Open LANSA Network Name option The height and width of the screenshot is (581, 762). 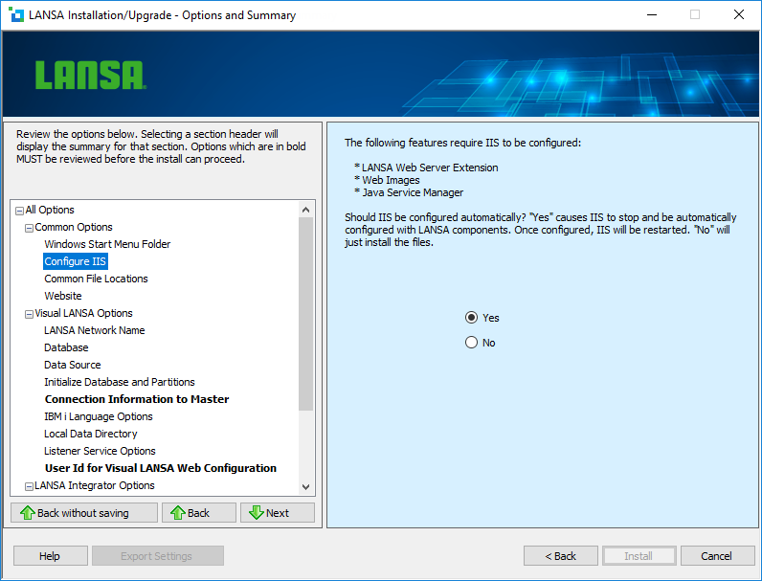[94, 330]
